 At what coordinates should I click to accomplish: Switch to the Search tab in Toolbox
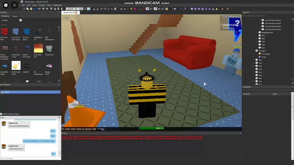(15, 16)
